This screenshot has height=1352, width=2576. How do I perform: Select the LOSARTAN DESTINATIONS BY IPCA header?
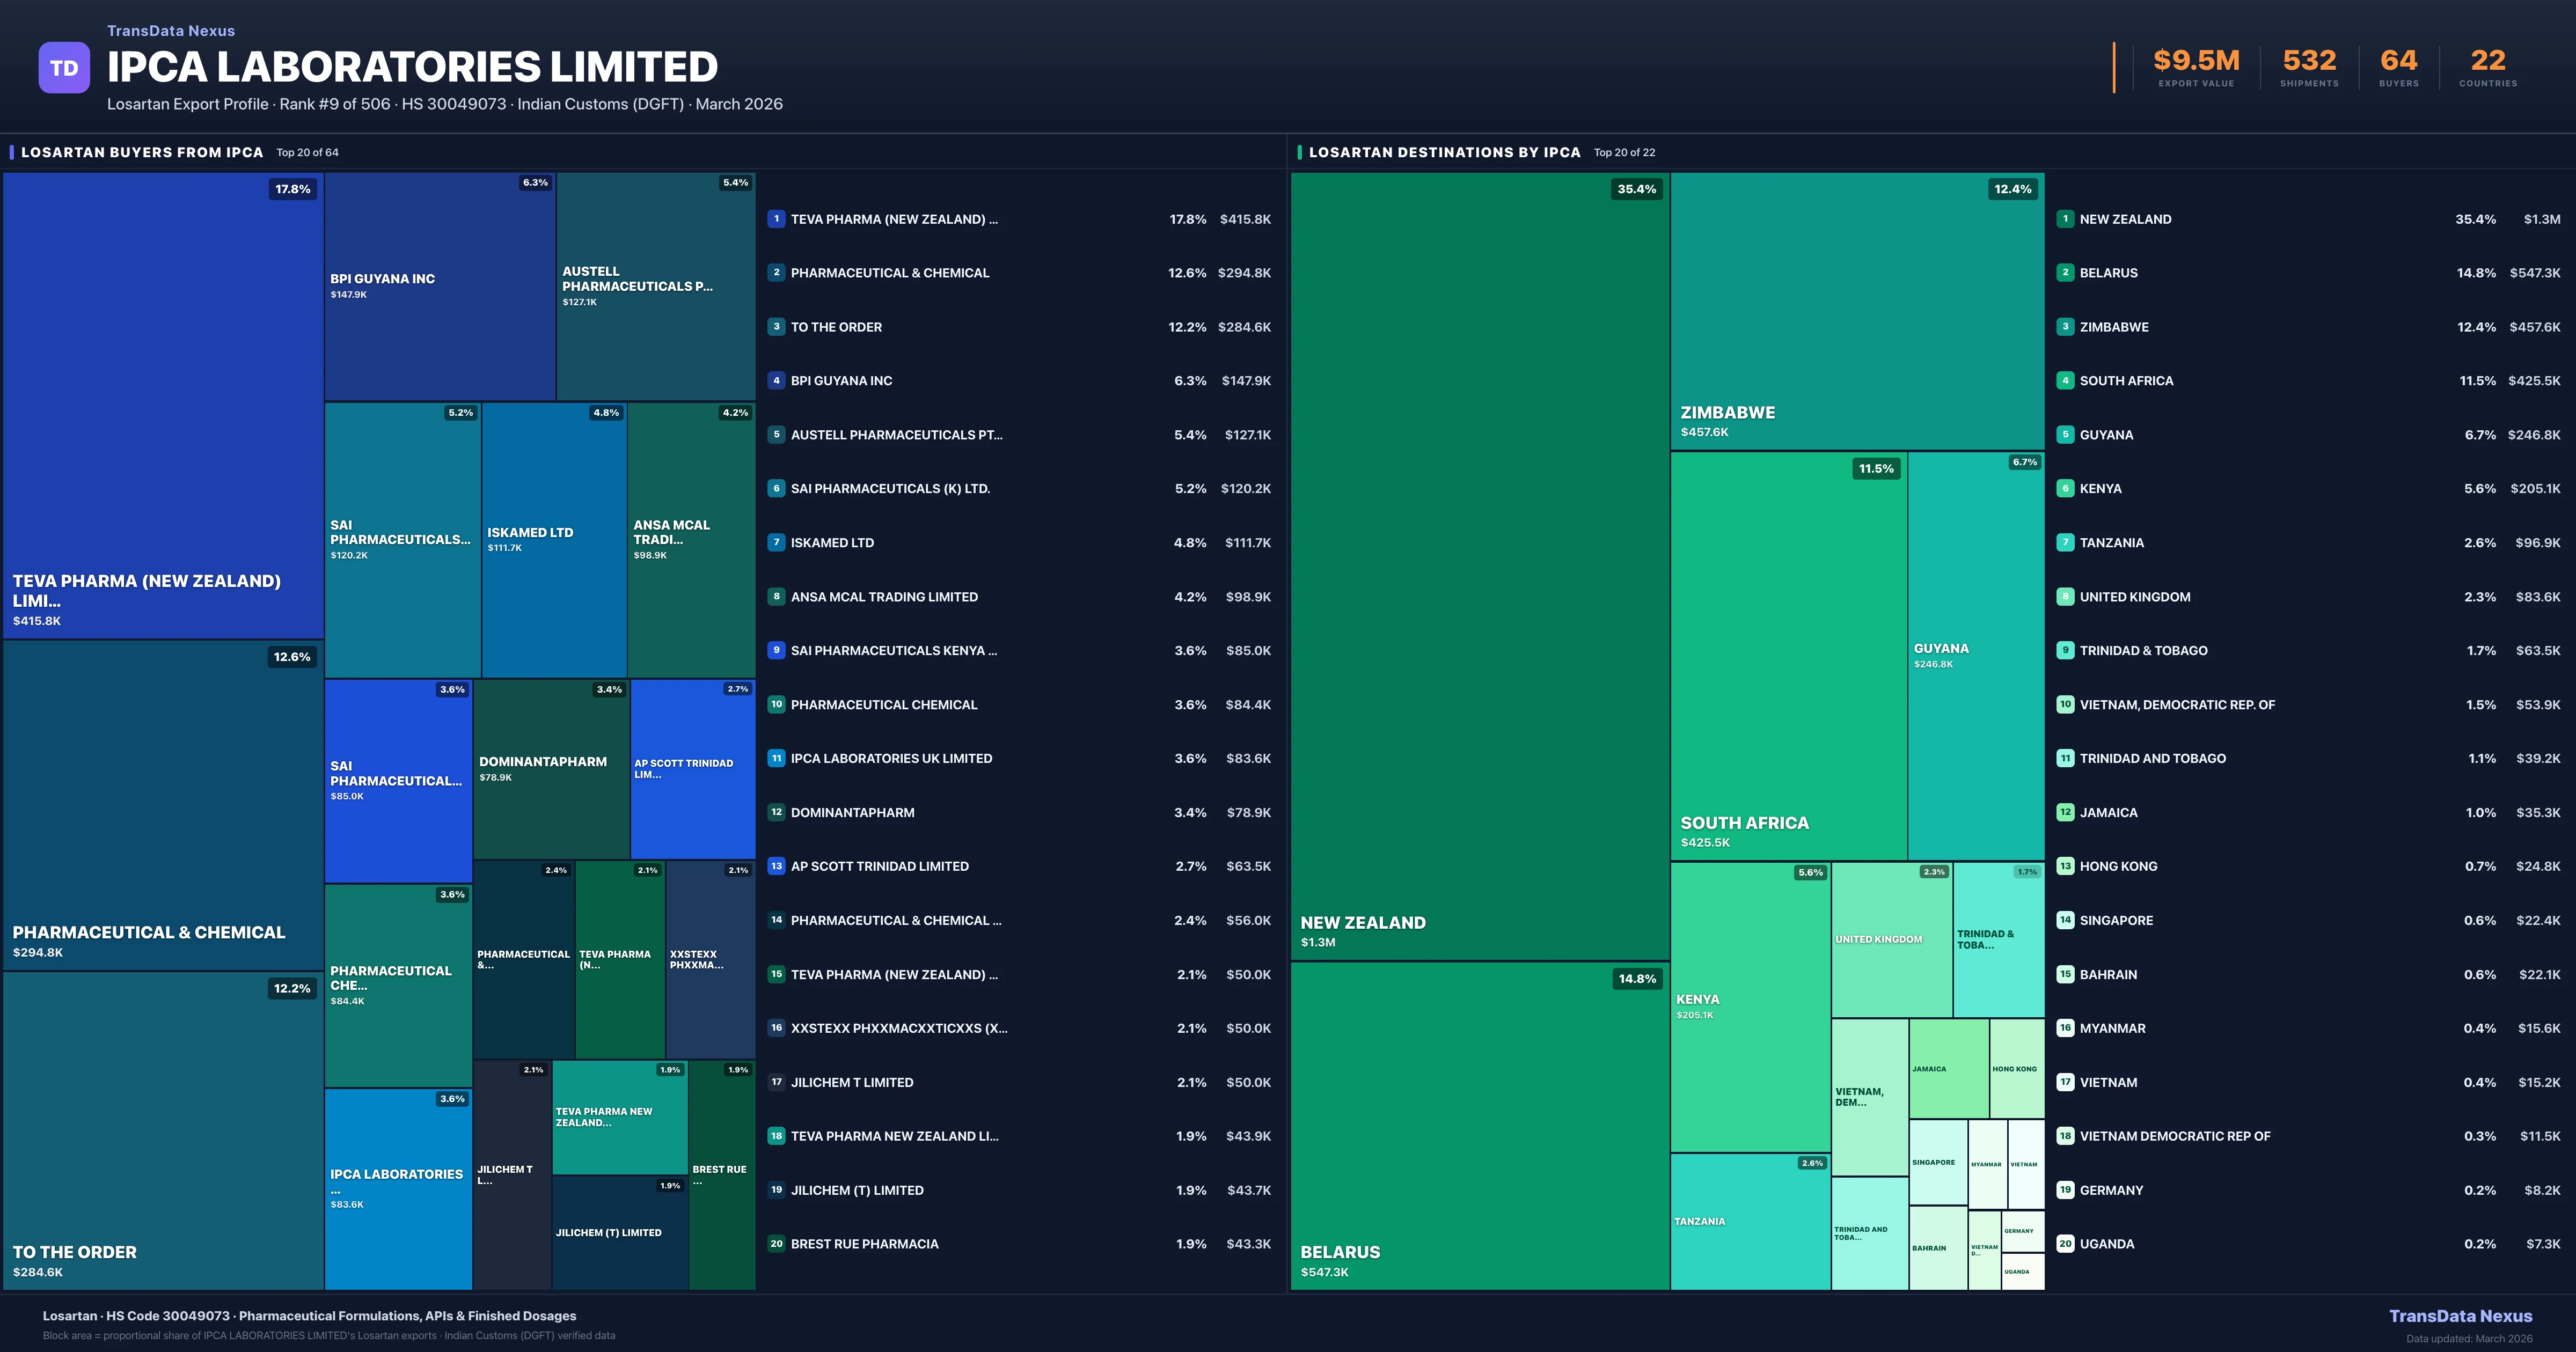click(1444, 152)
